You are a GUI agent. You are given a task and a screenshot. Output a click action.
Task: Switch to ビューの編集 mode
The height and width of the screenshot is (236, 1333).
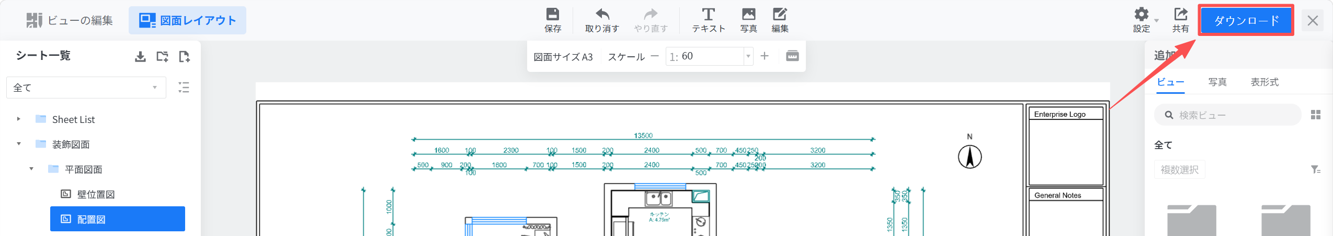click(70, 20)
